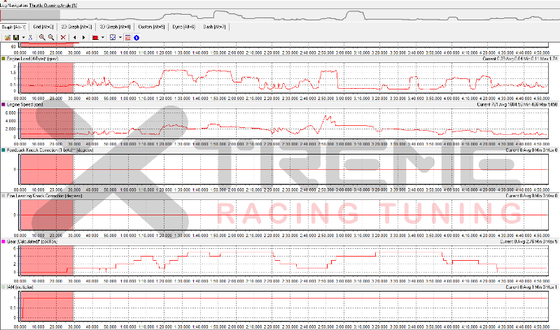Click the left arrow previous icon

74,36
